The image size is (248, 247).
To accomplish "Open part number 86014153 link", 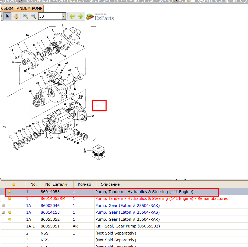I will point(50,212).
